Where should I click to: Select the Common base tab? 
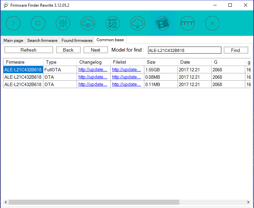[x=110, y=40]
